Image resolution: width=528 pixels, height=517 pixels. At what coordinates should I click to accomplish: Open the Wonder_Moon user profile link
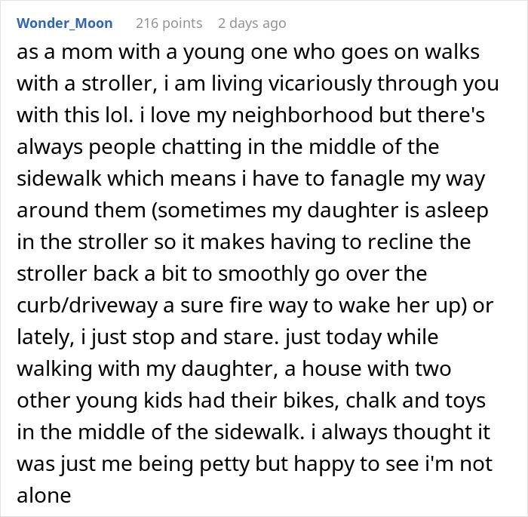tap(65, 23)
